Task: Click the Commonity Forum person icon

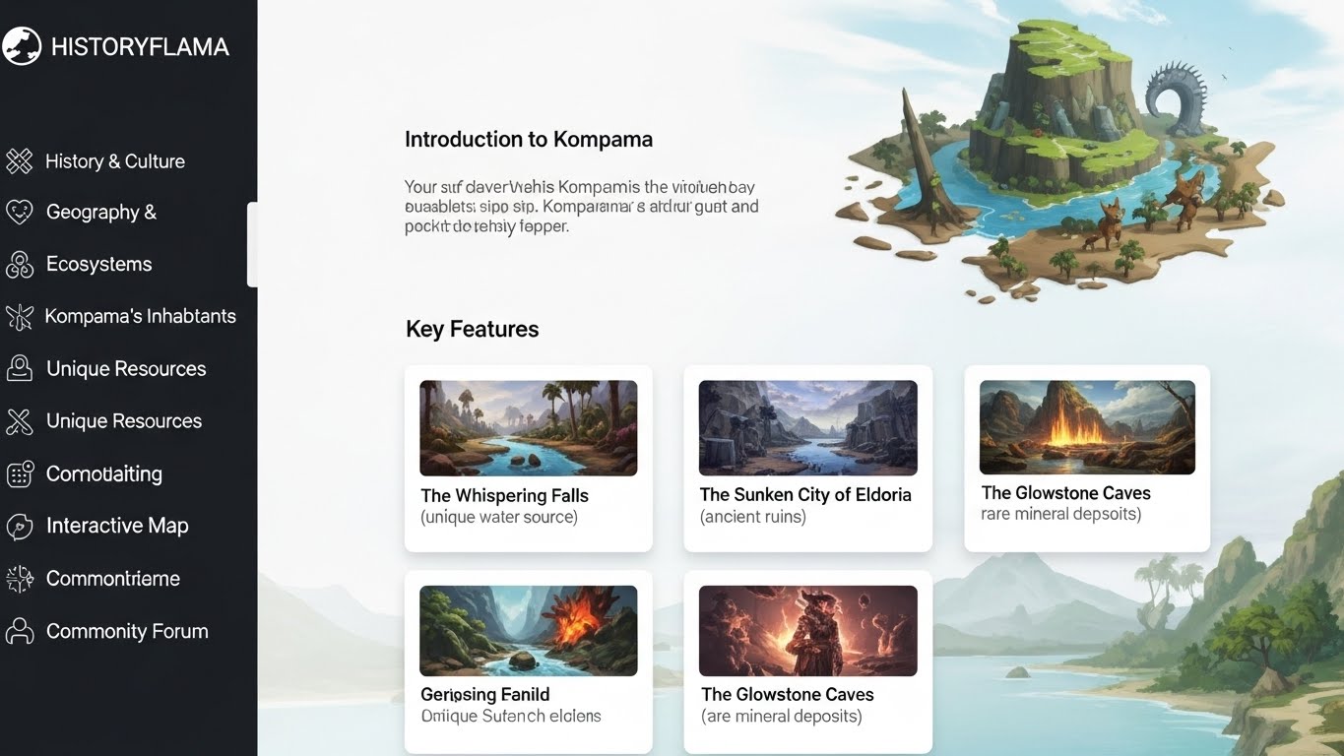Action: coord(20,631)
